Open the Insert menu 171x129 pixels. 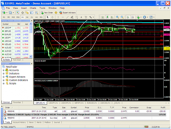pos(24,8)
